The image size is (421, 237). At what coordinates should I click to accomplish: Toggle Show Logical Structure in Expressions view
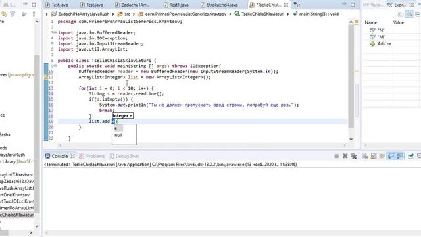pyautogui.click(x=409, y=14)
